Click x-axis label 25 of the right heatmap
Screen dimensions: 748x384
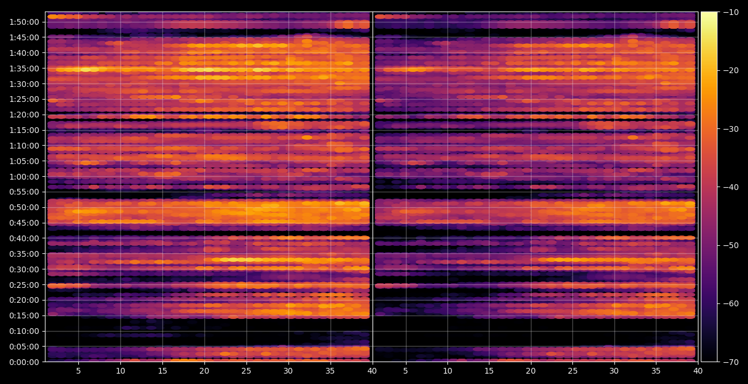(572, 371)
